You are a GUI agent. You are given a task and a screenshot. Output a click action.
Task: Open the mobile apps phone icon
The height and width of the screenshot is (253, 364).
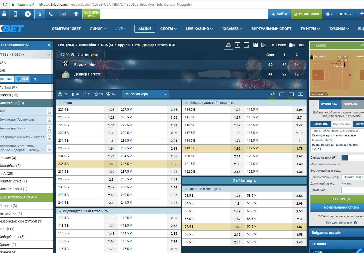coord(16,14)
